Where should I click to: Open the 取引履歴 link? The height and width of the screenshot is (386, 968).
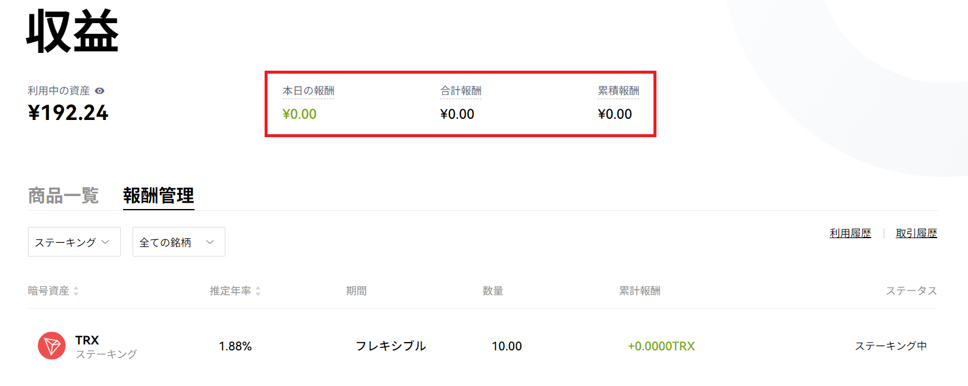tap(916, 233)
